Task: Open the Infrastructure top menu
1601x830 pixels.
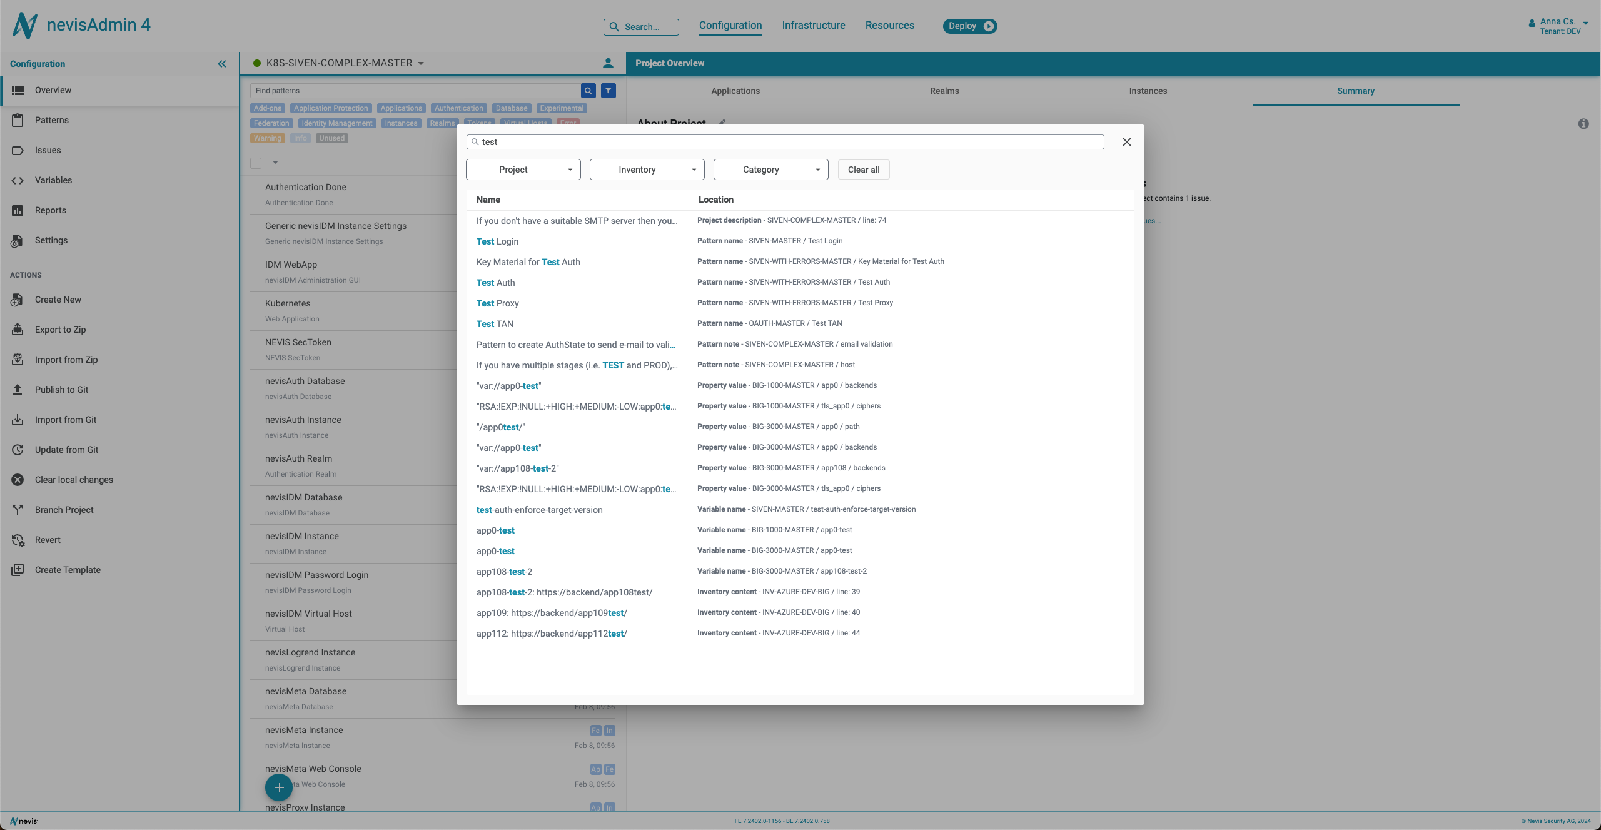Action: tap(814, 26)
